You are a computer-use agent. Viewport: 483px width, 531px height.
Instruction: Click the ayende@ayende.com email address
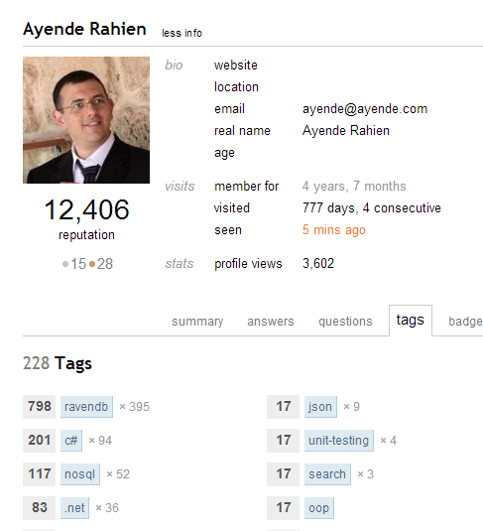pyautogui.click(x=365, y=109)
